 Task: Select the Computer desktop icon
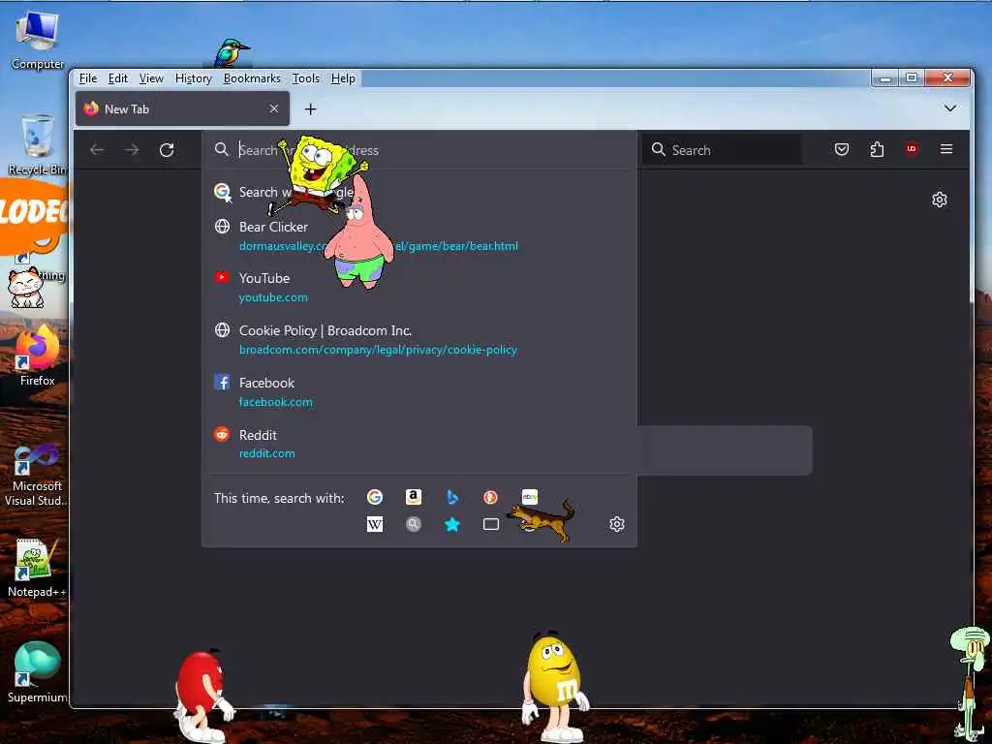tap(38, 41)
